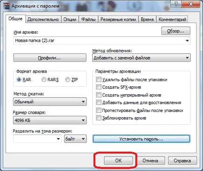This screenshot has height=171, width=203.
Task: Confirm with the OK button
Action: click(118, 160)
